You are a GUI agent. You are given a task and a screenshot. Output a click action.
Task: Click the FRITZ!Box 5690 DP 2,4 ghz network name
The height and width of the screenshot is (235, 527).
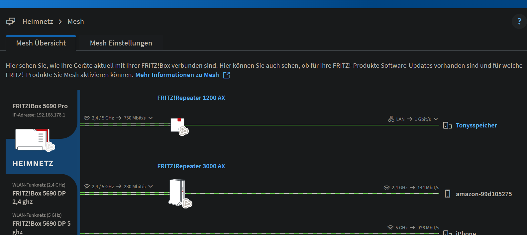pos(39,197)
